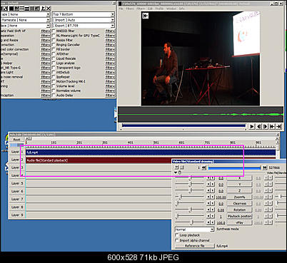The width and height of the screenshot is (287, 263).
Task: Enable Loop playback option
Action: click(x=176, y=235)
